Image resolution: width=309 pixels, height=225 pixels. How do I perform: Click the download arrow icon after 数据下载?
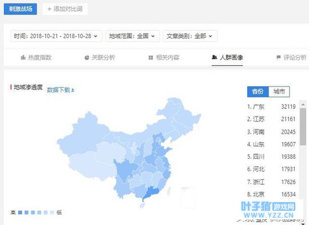click(x=73, y=90)
